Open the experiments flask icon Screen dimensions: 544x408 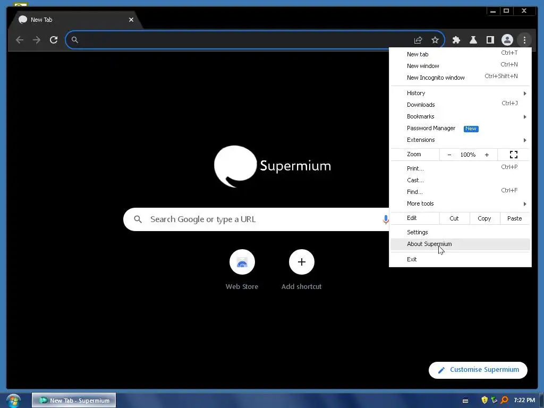point(473,40)
